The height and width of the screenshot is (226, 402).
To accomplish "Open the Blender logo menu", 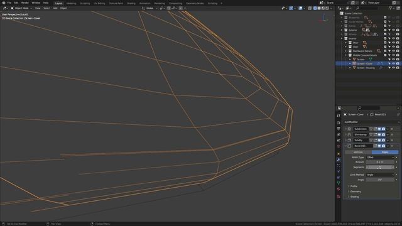I will point(4,3).
